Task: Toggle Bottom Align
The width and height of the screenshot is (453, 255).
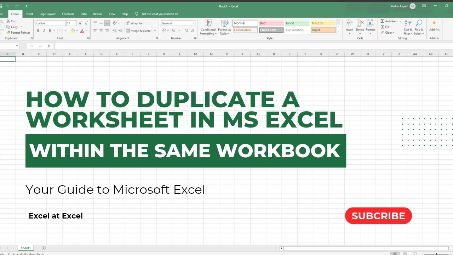Action: coord(107,23)
